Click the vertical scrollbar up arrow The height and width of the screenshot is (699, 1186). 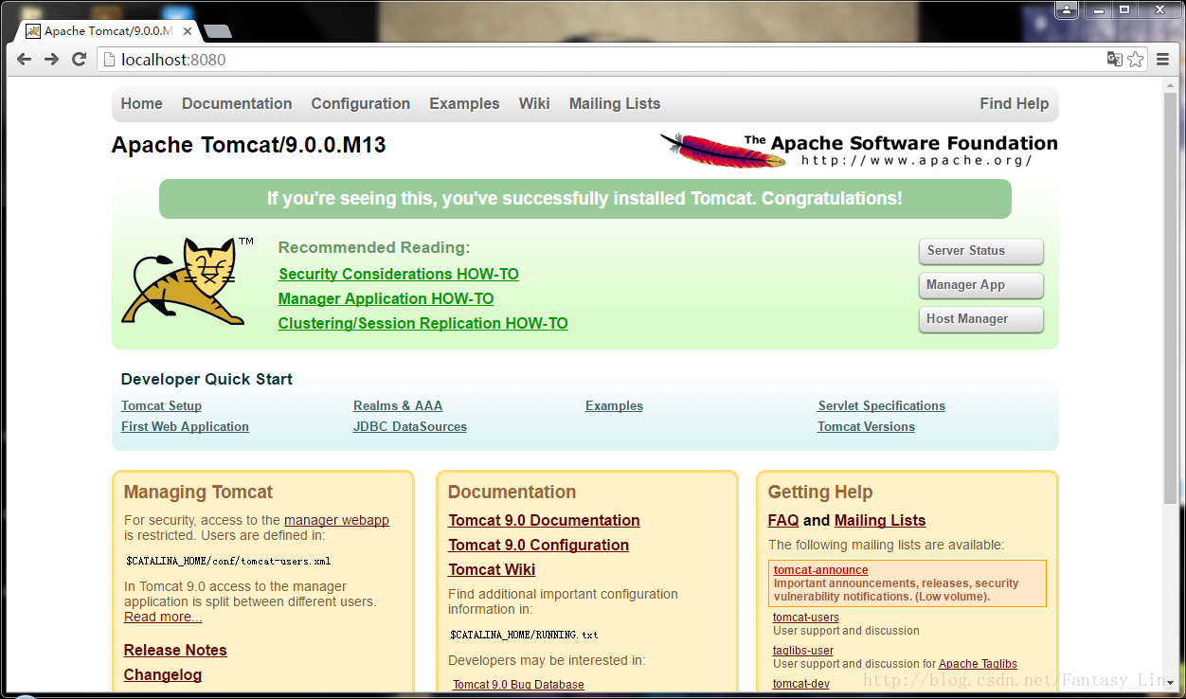1172,84
